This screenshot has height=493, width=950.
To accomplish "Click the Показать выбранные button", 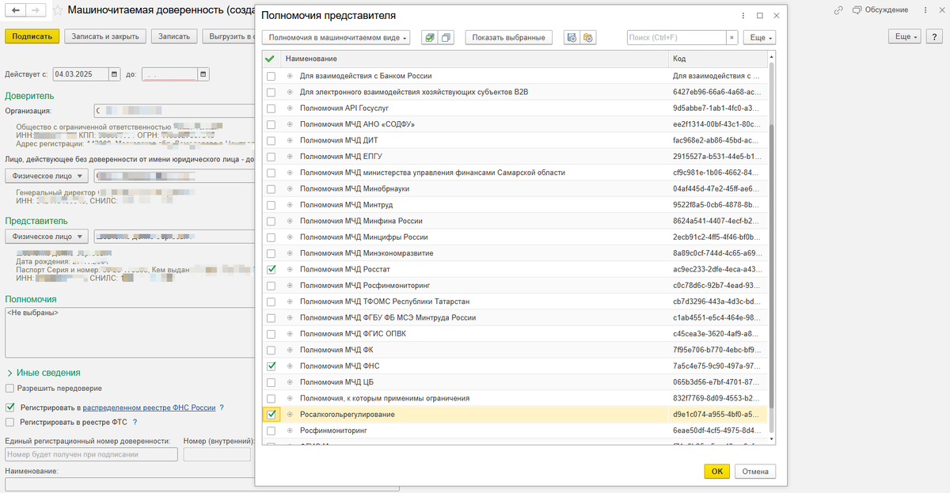I will [510, 37].
